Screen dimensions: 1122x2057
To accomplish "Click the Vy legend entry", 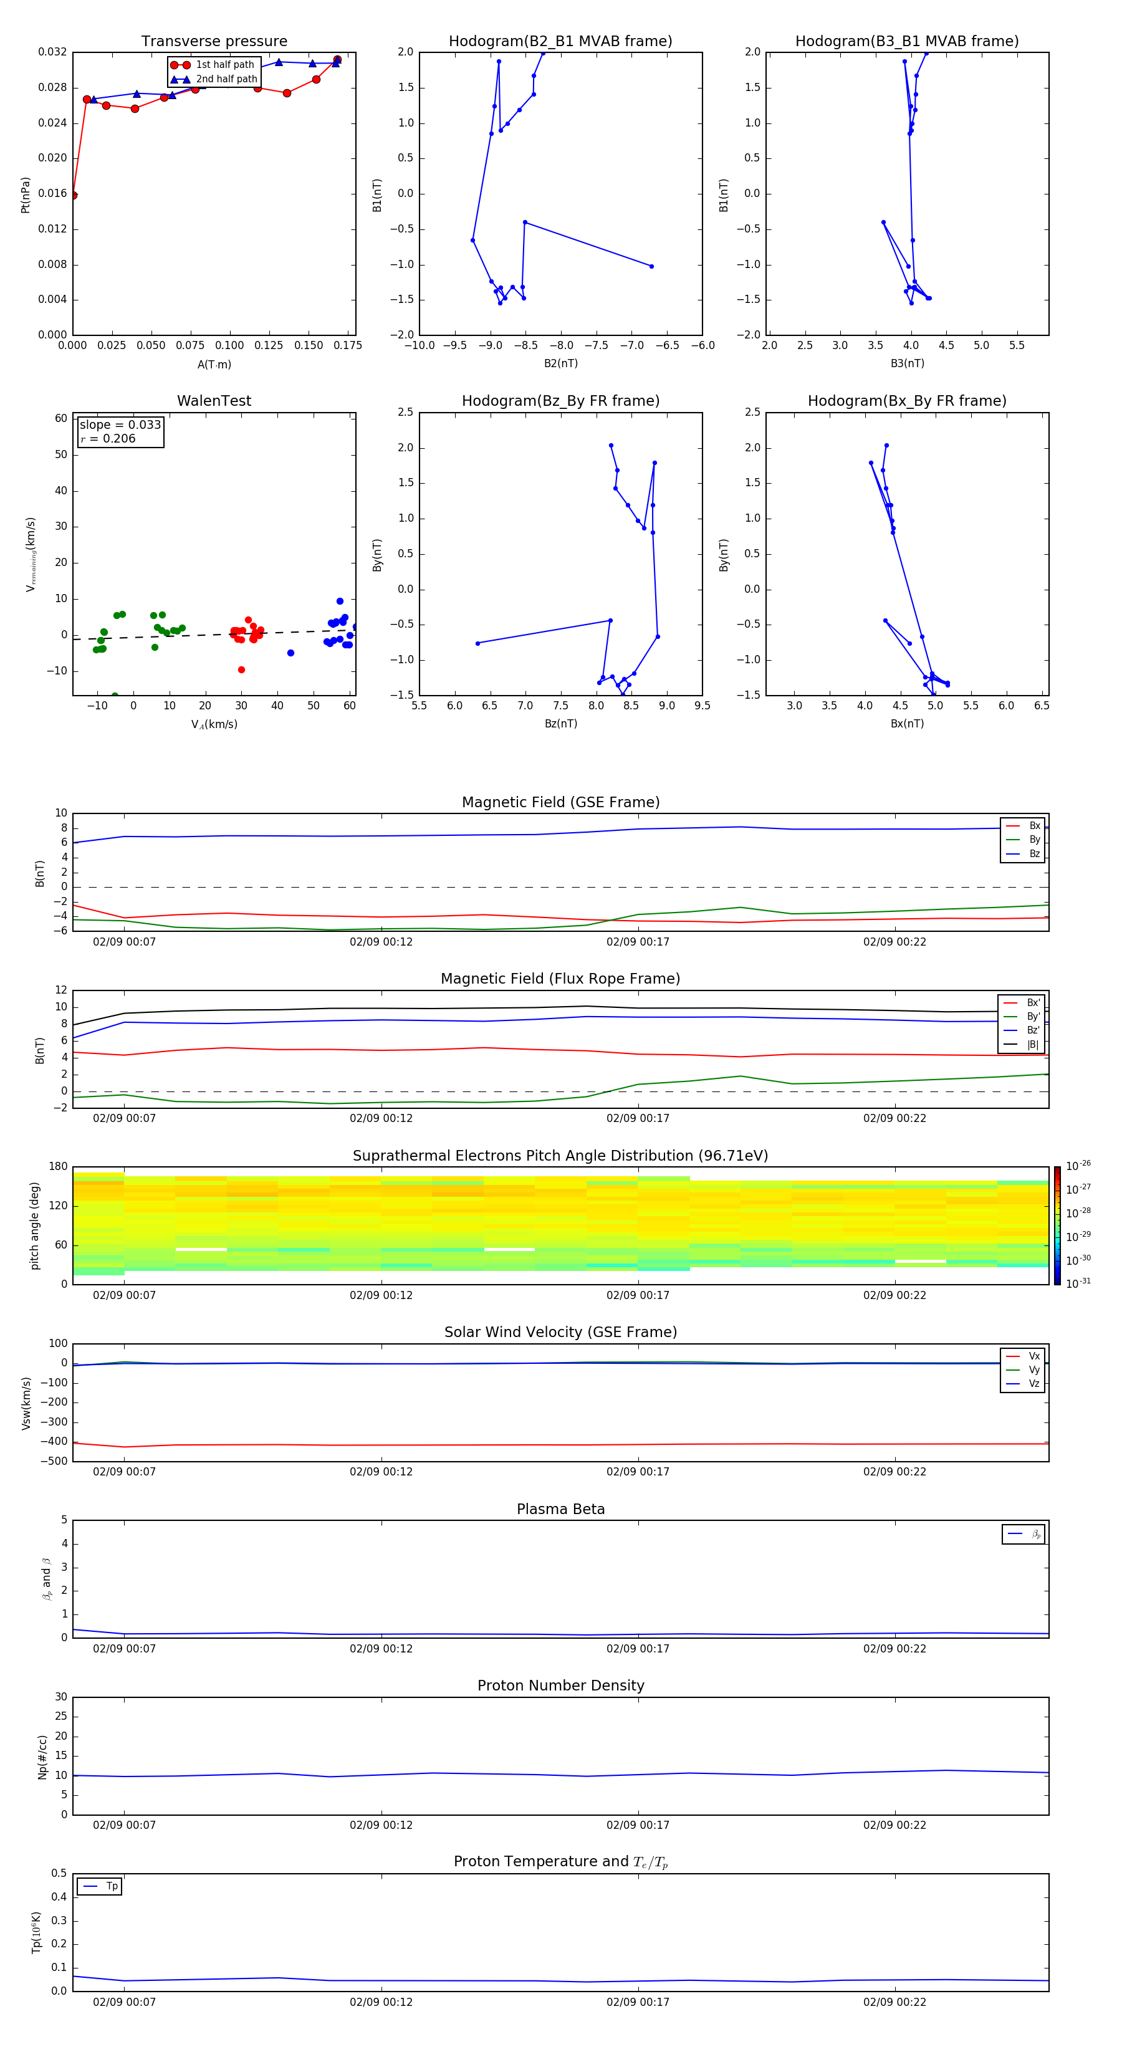I will coord(1023,1370).
